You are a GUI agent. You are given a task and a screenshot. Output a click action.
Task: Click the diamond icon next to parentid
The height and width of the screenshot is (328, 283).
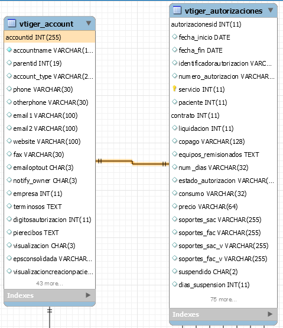pyautogui.click(x=9, y=63)
